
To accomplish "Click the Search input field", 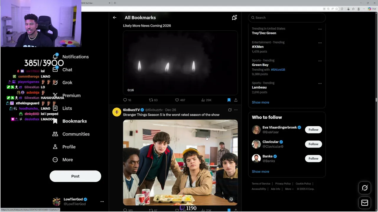I will pos(287,18).
